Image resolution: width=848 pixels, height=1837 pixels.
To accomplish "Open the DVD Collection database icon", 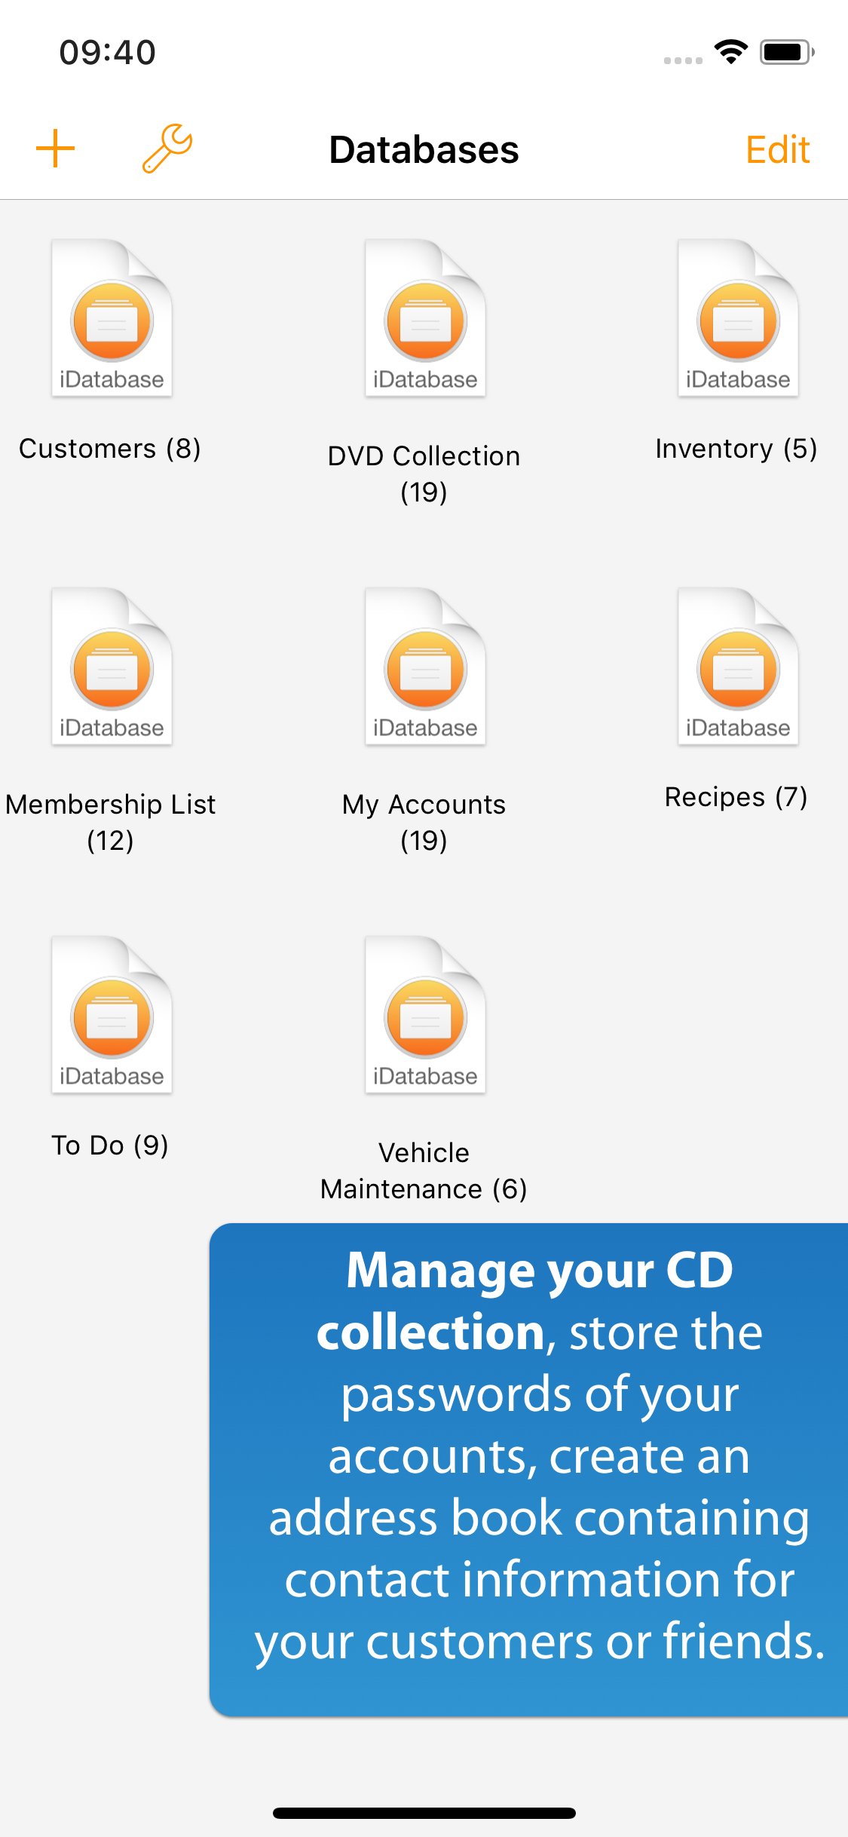I will click(x=425, y=317).
